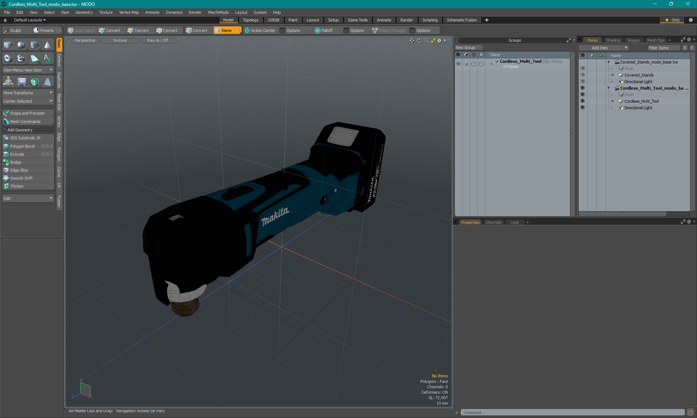The image size is (697, 418).
Task: Toggle Action Center Options checkbox
Action: click(x=282, y=30)
